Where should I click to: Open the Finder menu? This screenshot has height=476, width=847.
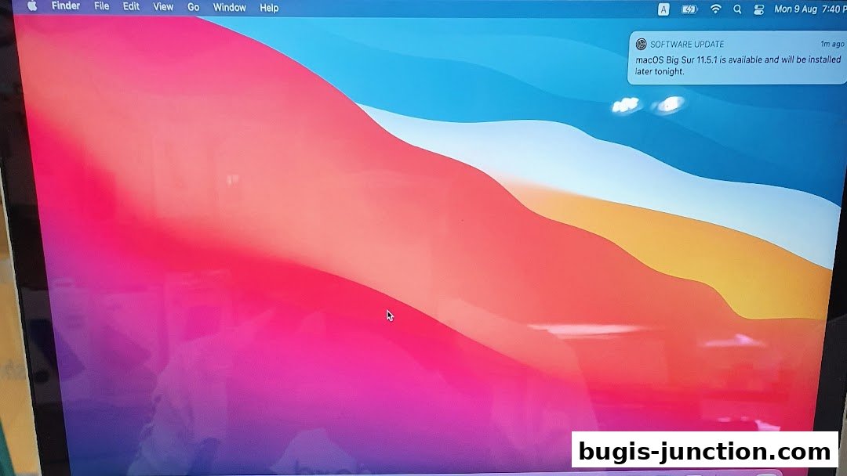[x=66, y=6]
